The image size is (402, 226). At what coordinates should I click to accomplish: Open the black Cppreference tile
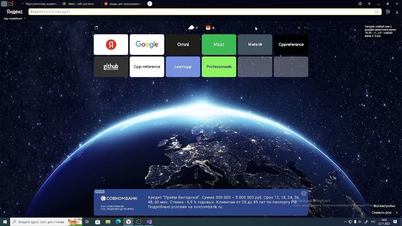coord(291,45)
